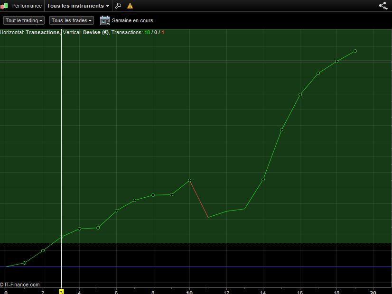Click the Horizontal: Transactions label

pos(30,32)
